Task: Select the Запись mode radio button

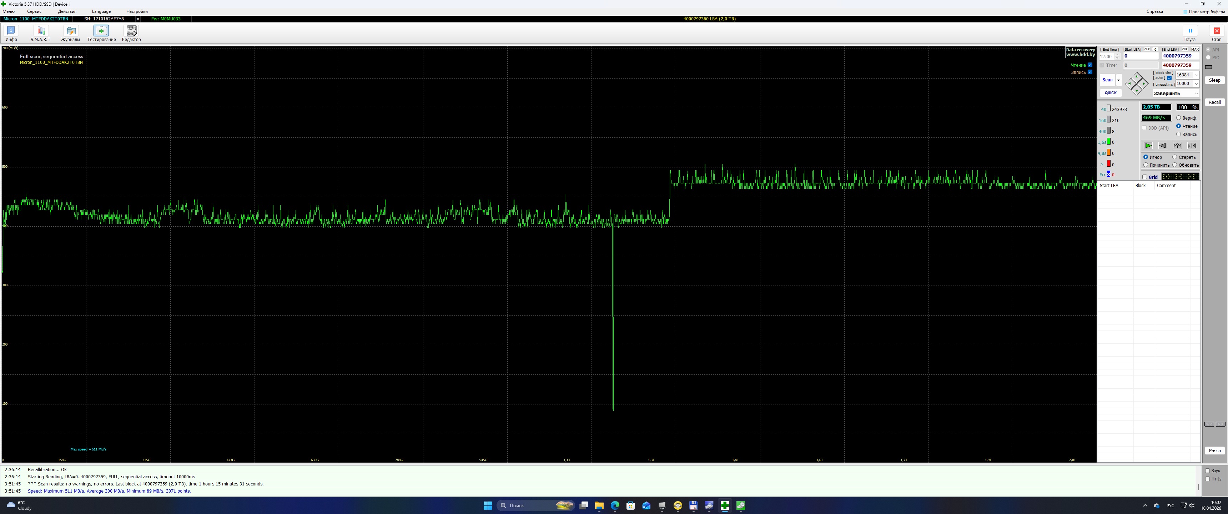Action: click(x=1178, y=134)
